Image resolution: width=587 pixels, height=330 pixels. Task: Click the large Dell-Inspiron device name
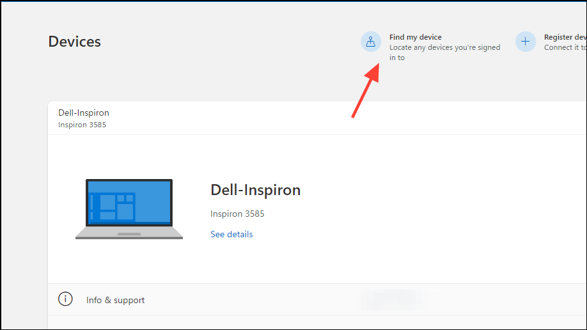255,190
